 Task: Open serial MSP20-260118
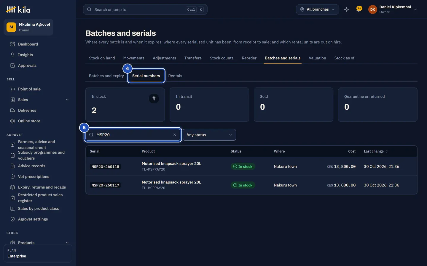[105, 167]
